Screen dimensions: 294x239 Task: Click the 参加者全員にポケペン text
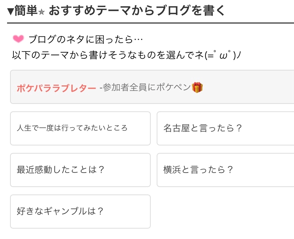pyautogui.click(x=146, y=87)
